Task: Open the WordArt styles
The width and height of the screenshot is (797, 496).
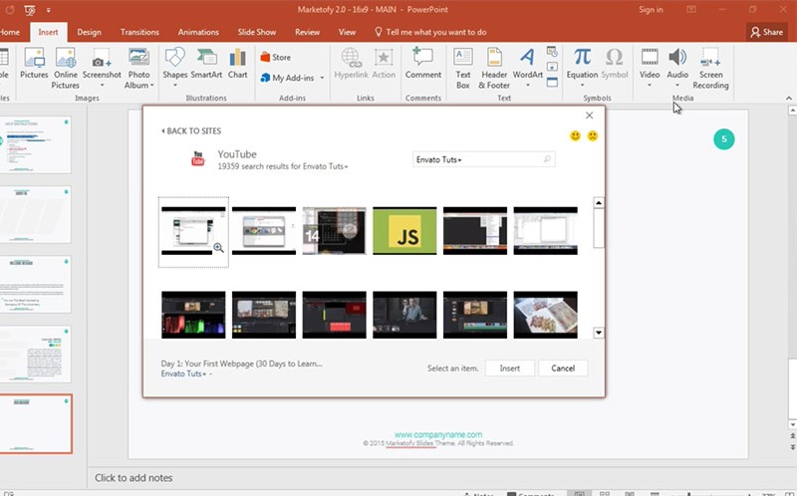Action: click(528, 64)
